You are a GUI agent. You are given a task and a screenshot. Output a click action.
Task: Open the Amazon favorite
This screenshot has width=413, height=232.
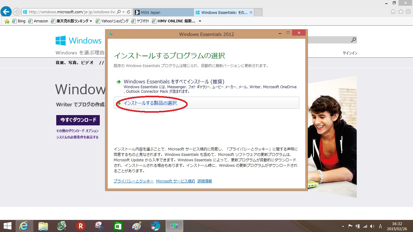click(38, 21)
